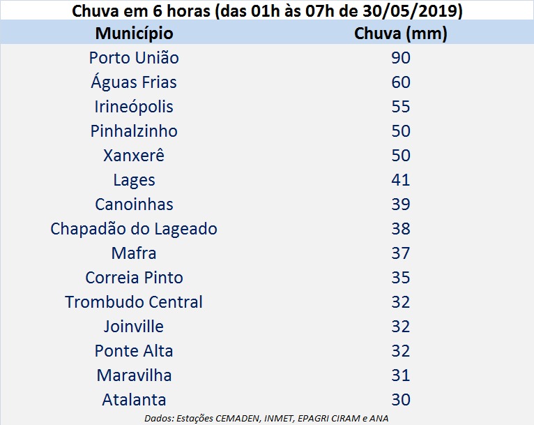Click the Porto União municipality cell
534x425 pixels.
[134, 58]
